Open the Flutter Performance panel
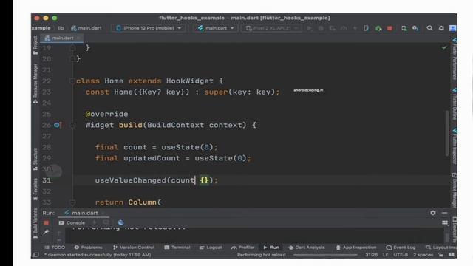Image resolution: width=473 pixels, height=266 pixels. tap(454, 59)
